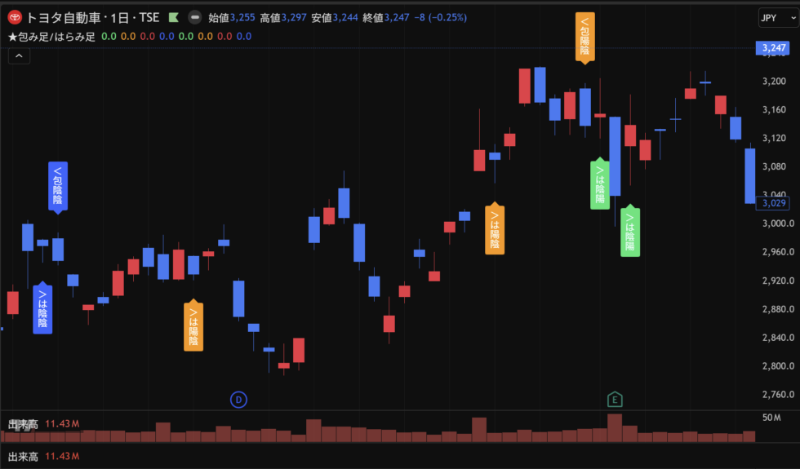800x469 pixels.
Task: Click the blue は陰陰 pattern label
Action: pos(42,309)
